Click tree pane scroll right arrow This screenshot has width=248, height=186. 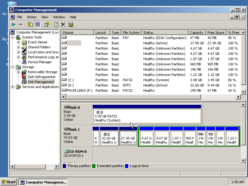click(x=56, y=166)
